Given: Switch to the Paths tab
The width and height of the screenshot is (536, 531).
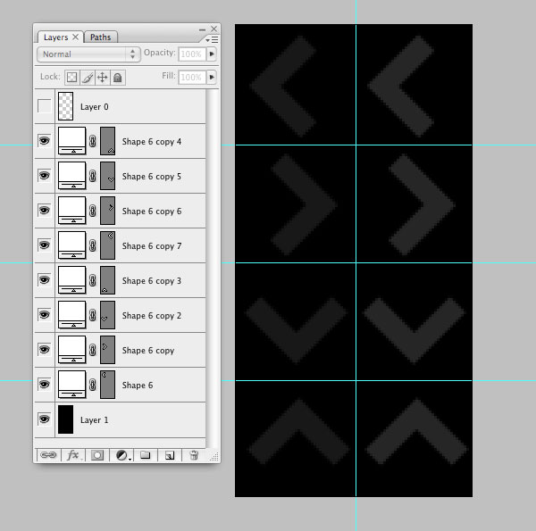Looking at the screenshot, I should [x=100, y=37].
